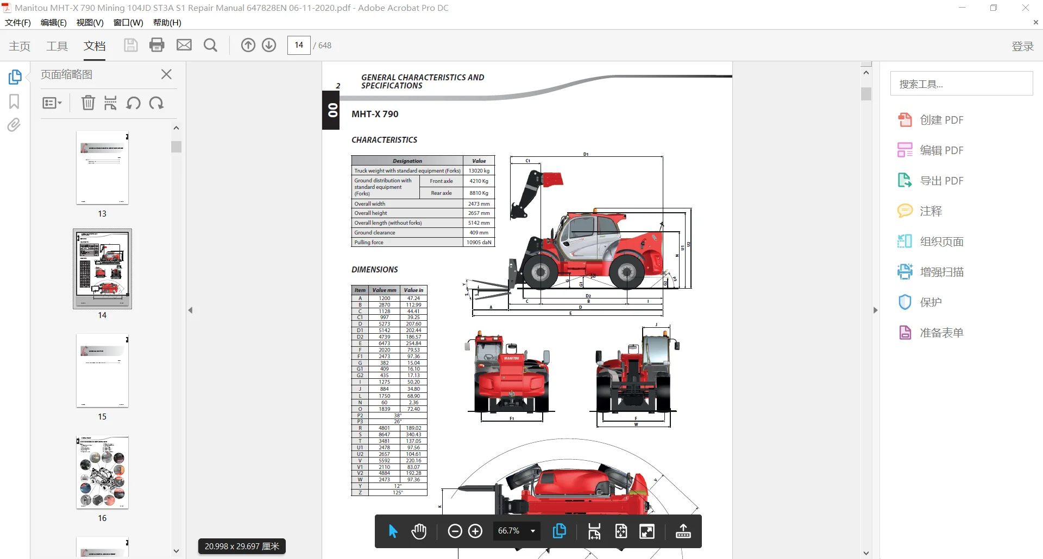Rotate a page counterclockwise in thumbnails toolbar

[x=134, y=103]
